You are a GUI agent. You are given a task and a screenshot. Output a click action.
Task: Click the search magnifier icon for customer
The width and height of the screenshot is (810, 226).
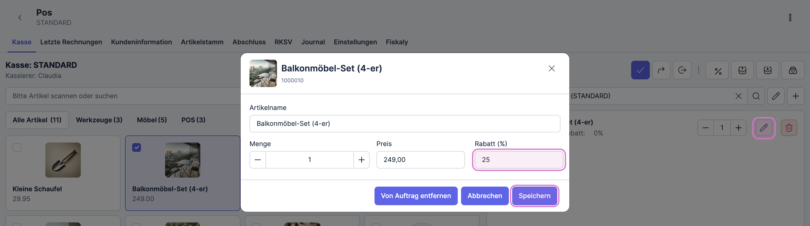tap(756, 96)
